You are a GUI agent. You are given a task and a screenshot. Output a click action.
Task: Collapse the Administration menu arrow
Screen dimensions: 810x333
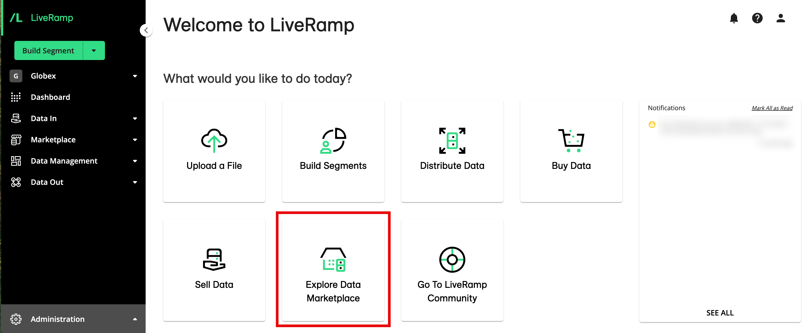(135, 319)
